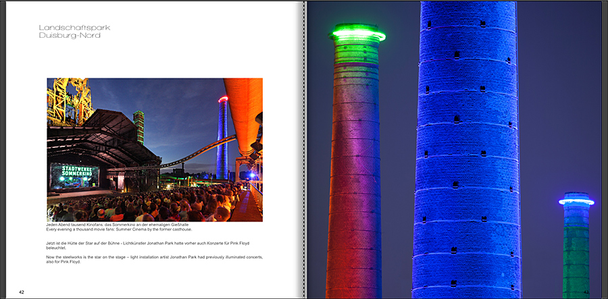Viewport: 608px width, 299px height.
Task: Select the summer cinema photo on left page
Action: point(154,149)
